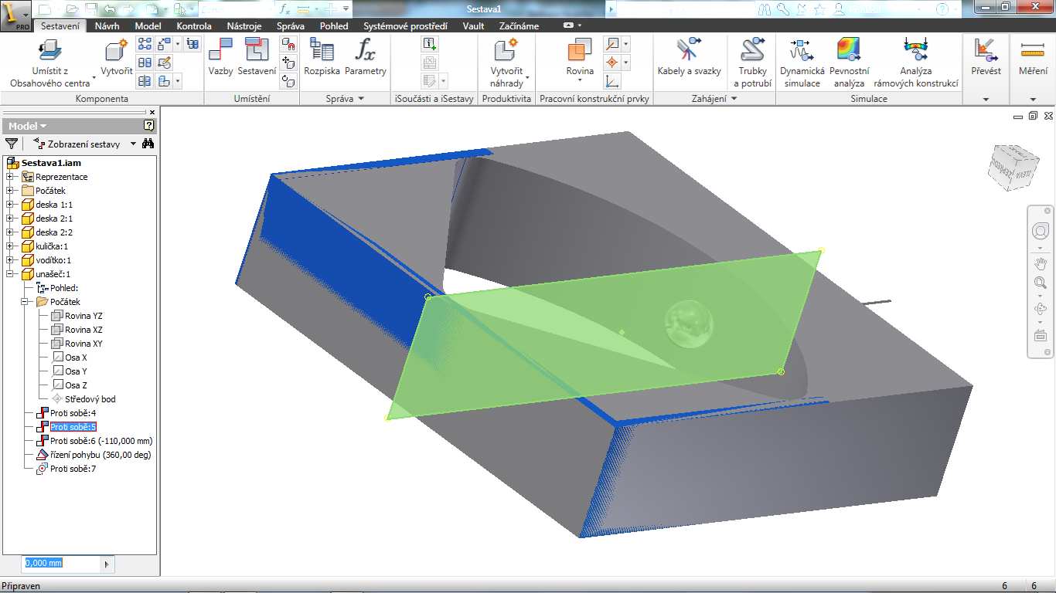
Task: Launch Trubky a potrubí
Action: 752,63
